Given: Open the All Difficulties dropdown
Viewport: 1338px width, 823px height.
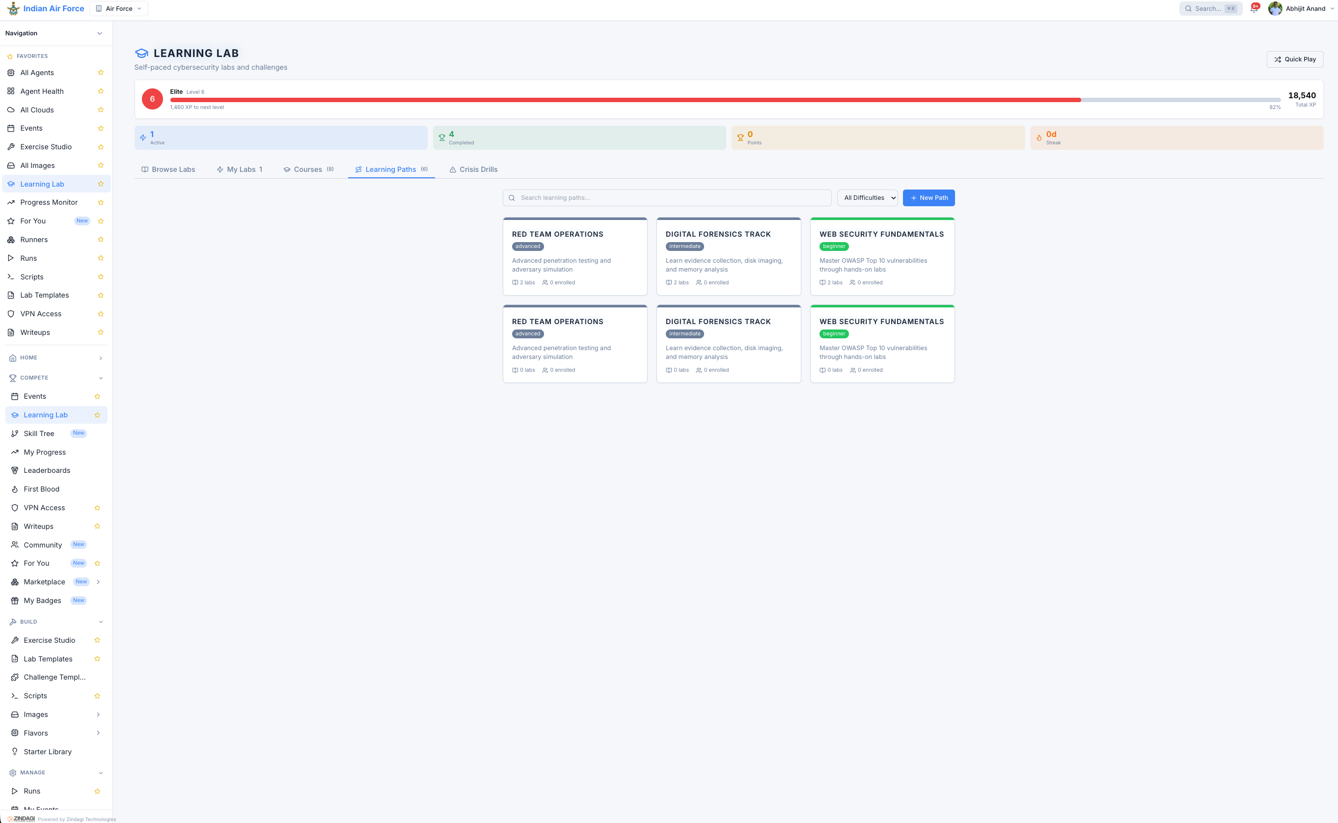Looking at the screenshot, I should [867, 197].
